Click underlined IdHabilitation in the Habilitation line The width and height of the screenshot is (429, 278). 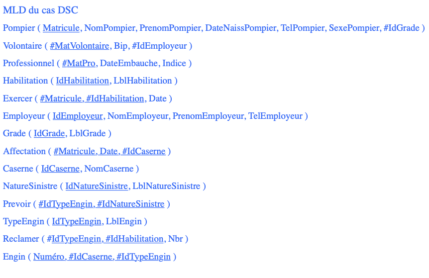coord(82,81)
